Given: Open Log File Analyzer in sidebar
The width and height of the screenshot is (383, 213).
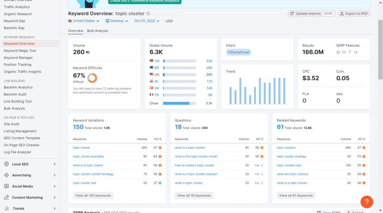Looking at the screenshot, I should tap(17, 152).
